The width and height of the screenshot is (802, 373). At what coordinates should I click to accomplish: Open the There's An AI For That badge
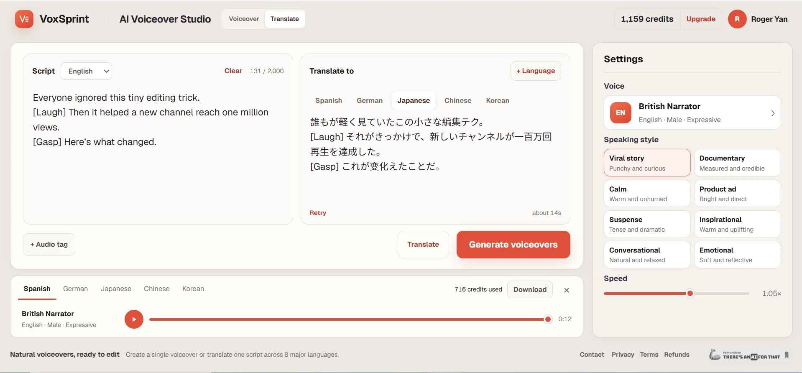click(x=745, y=355)
